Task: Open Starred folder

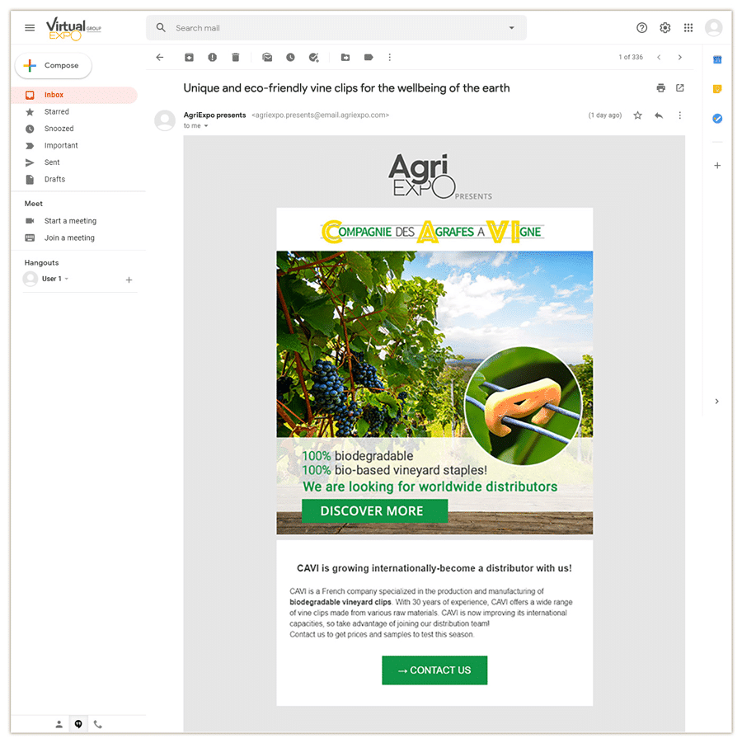Action: point(74,112)
